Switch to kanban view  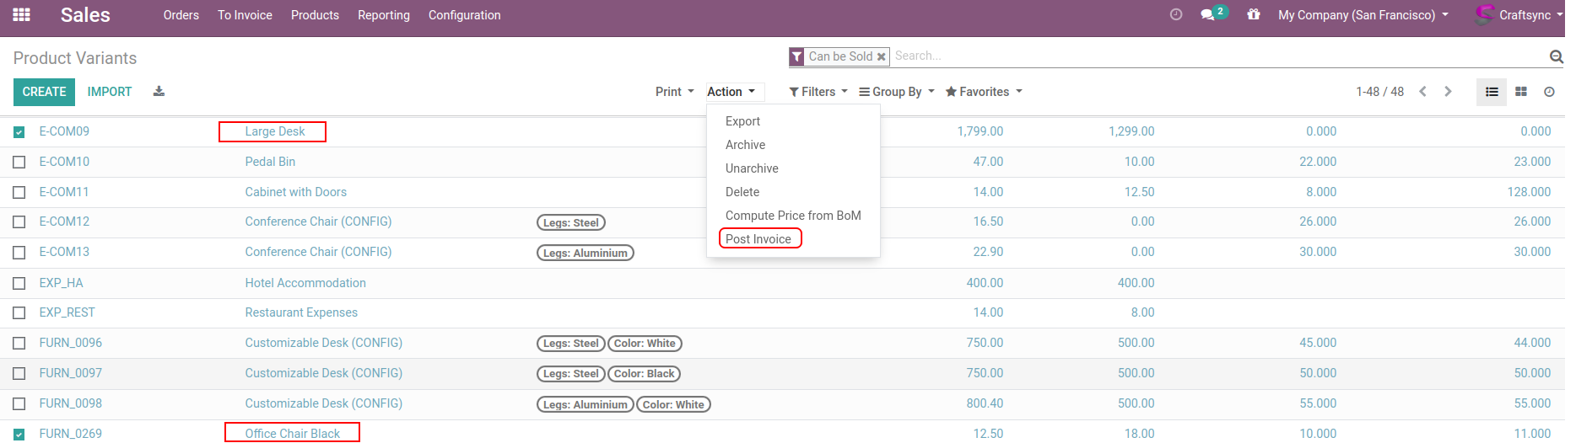[x=1521, y=92]
